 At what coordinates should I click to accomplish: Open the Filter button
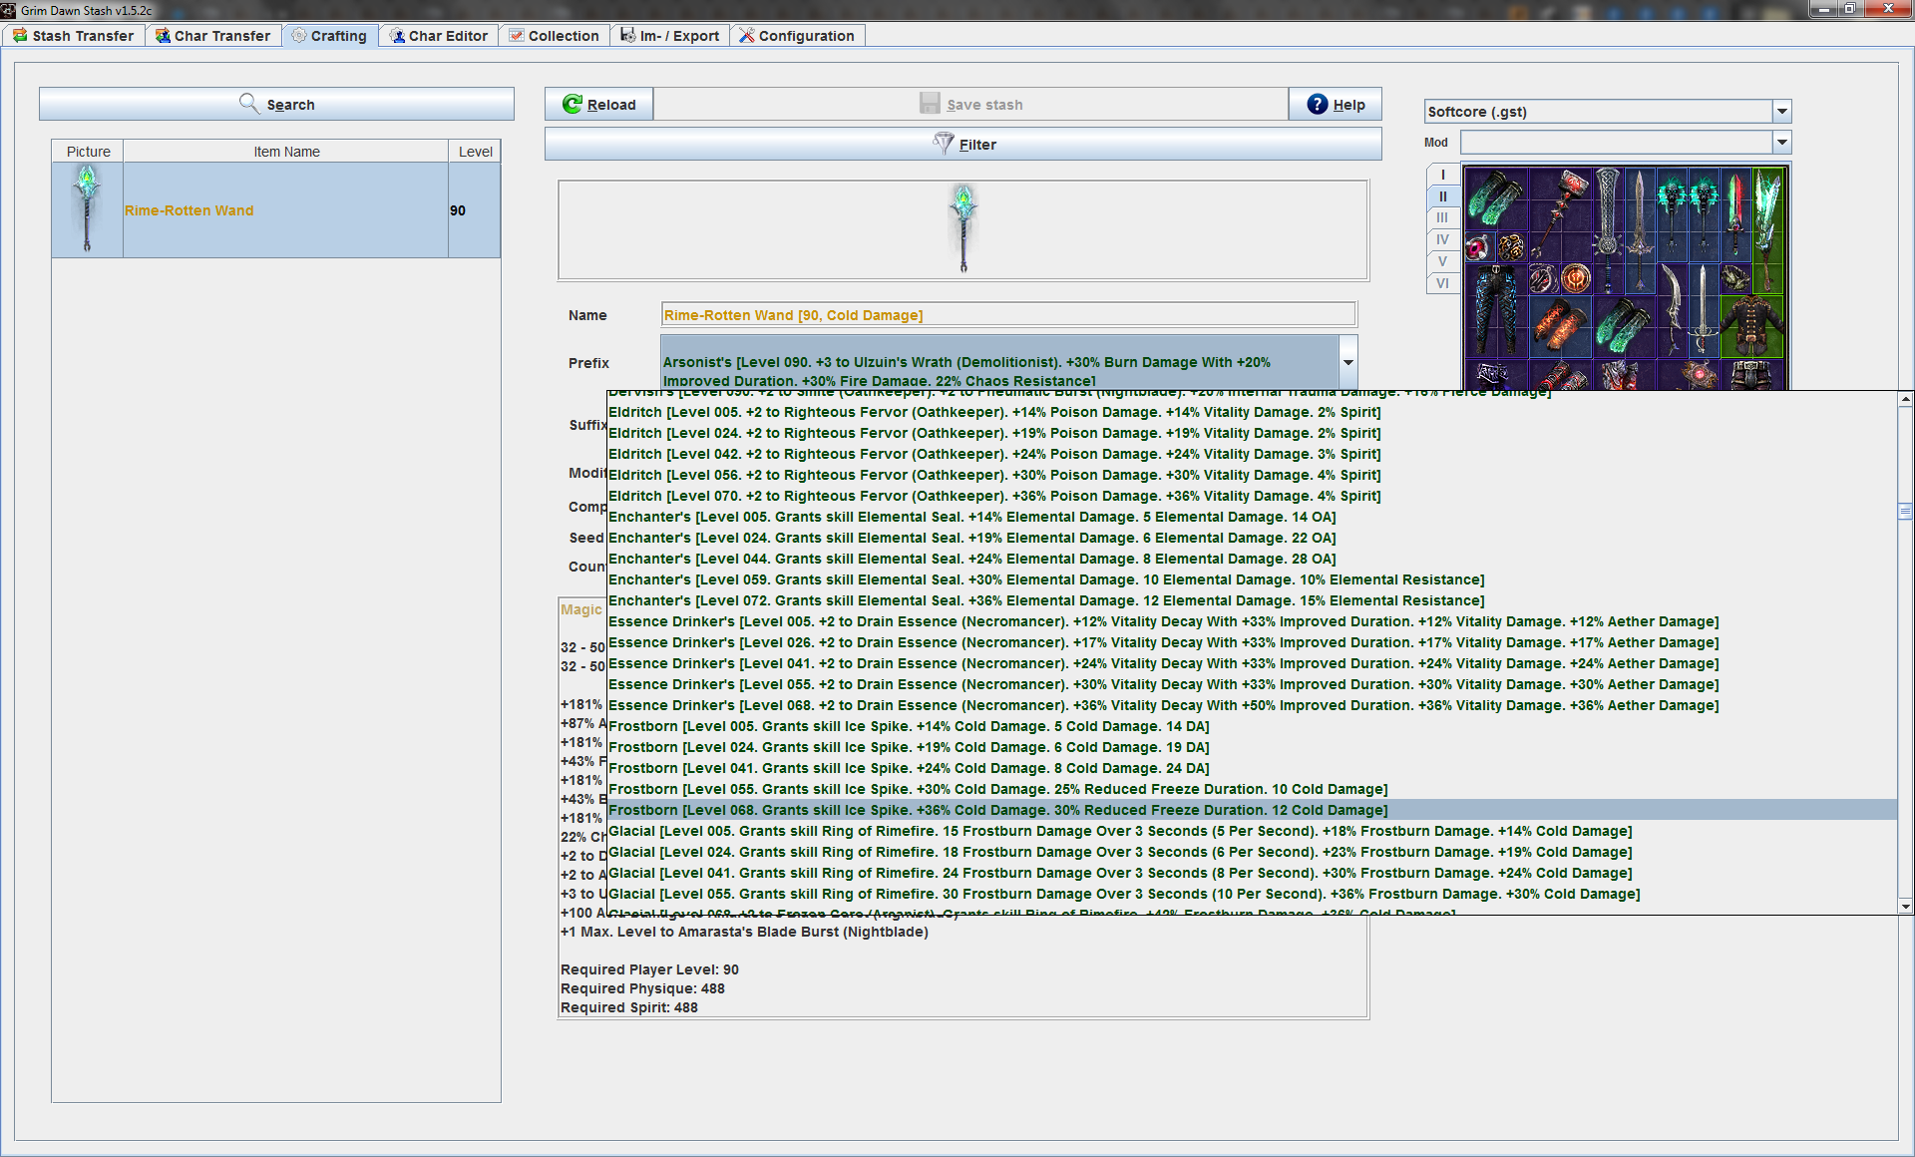963,144
